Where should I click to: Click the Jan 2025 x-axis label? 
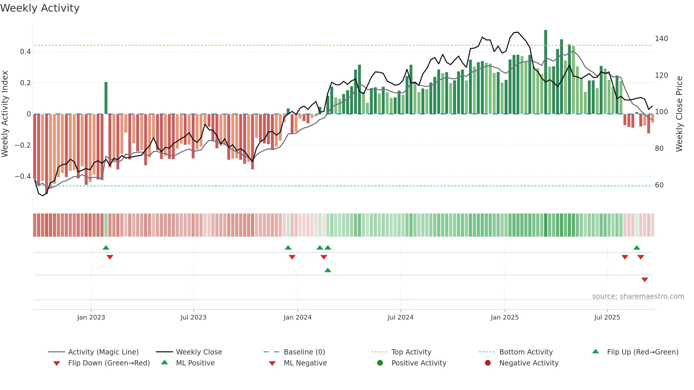[x=505, y=317]
